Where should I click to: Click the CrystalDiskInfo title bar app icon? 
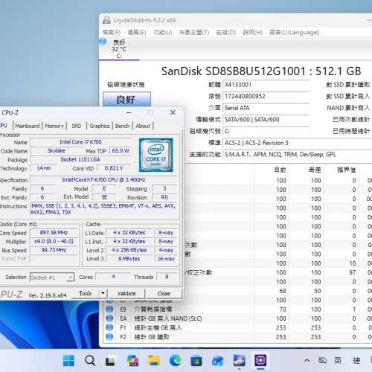coord(106,20)
